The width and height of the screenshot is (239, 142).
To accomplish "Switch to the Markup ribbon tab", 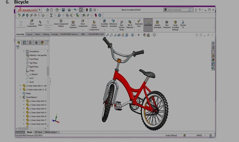I will point(46,34).
